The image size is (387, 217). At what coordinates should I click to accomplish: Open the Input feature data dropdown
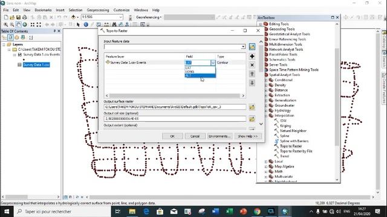pos(243,46)
